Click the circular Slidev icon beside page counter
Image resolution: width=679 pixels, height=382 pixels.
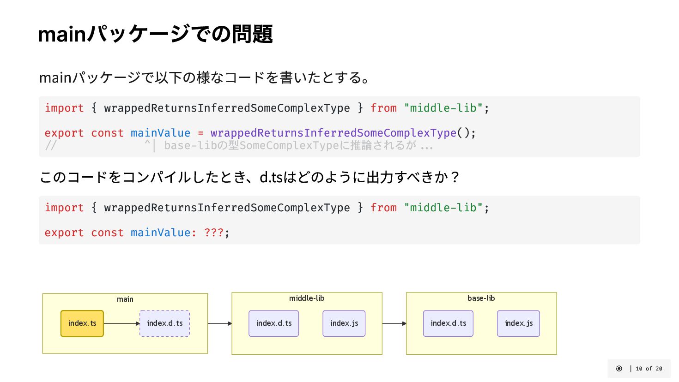click(619, 369)
